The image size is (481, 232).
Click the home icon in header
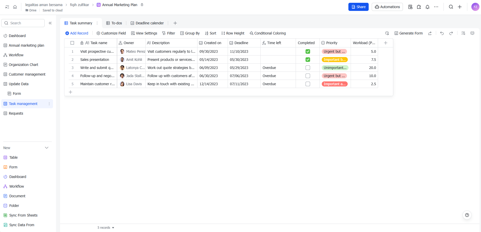click(x=15, y=7)
